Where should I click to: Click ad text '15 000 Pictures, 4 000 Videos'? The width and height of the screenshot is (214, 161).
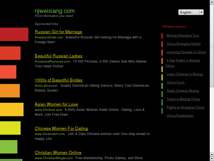[91, 64]
